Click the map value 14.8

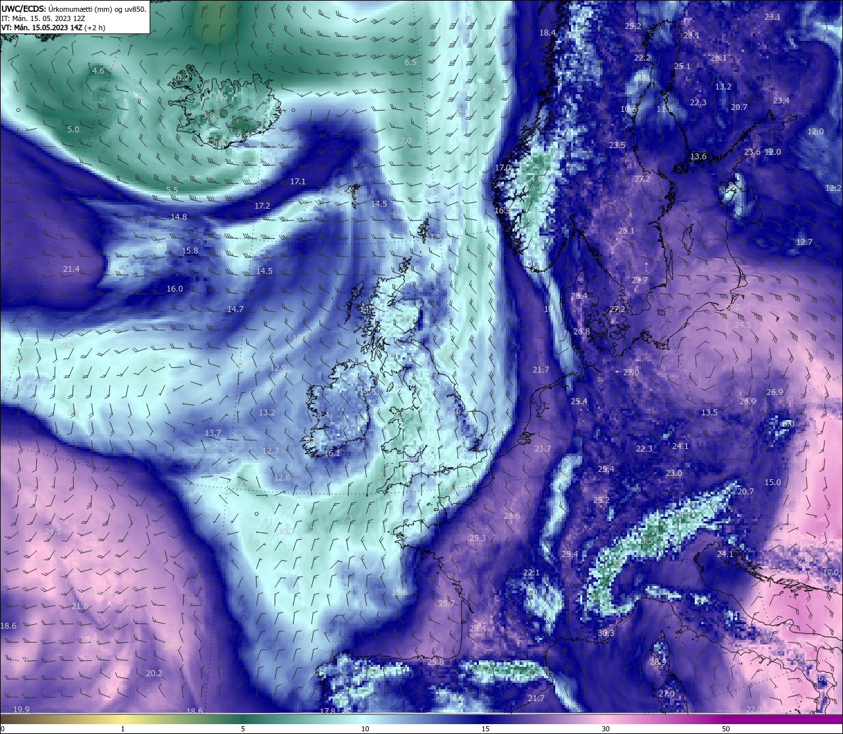pyautogui.click(x=178, y=217)
